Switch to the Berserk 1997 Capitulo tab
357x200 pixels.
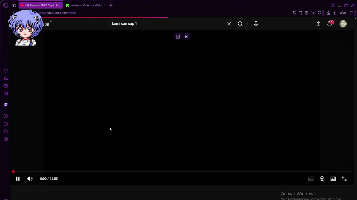click(x=41, y=5)
